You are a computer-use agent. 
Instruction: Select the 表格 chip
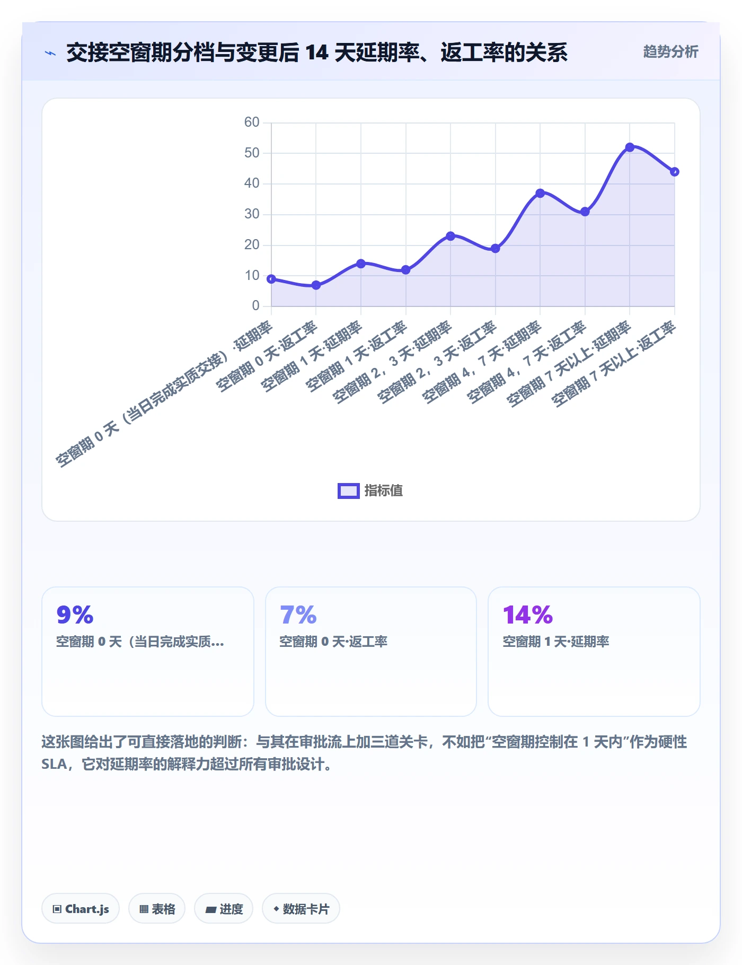(157, 909)
